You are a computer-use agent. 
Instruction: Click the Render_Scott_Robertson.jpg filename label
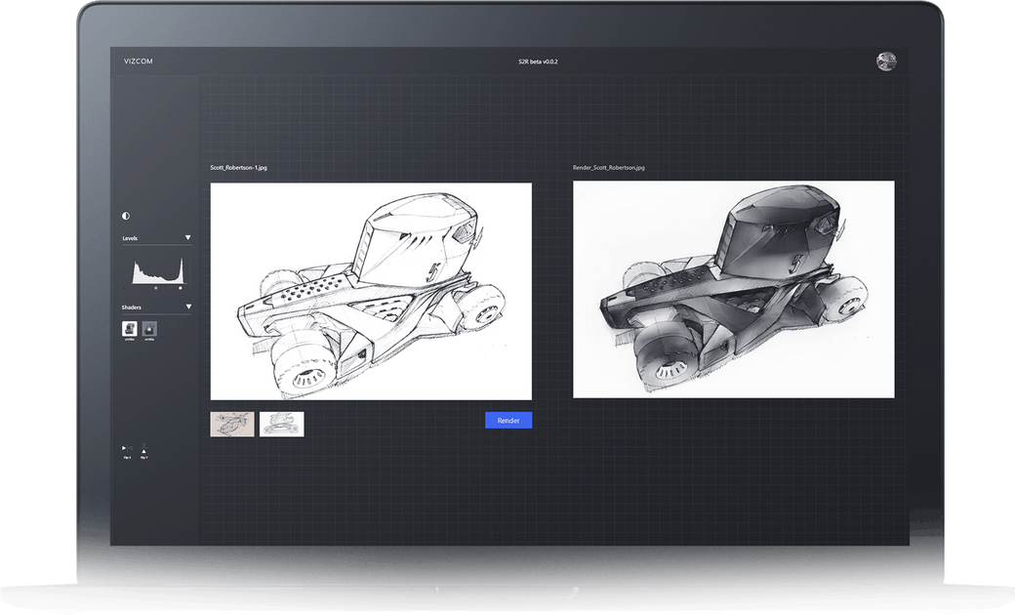[x=609, y=167]
